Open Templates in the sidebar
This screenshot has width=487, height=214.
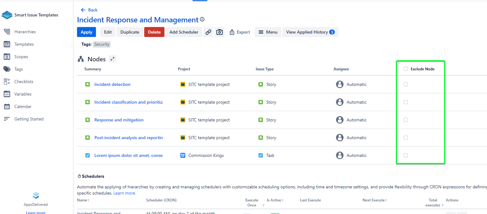(x=24, y=44)
